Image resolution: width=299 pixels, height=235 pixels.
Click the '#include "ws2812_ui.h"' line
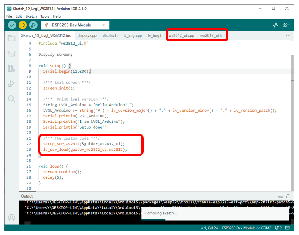click(64, 43)
